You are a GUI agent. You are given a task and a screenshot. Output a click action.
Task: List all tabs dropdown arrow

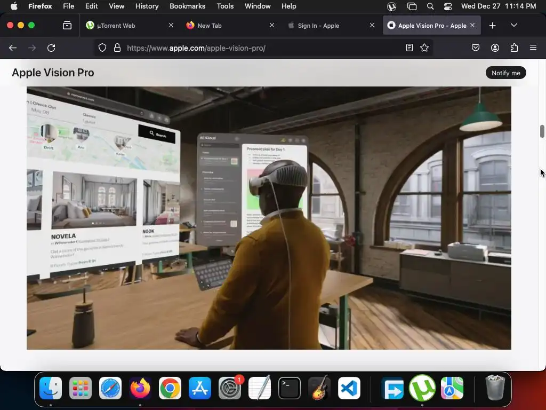click(x=513, y=25)
